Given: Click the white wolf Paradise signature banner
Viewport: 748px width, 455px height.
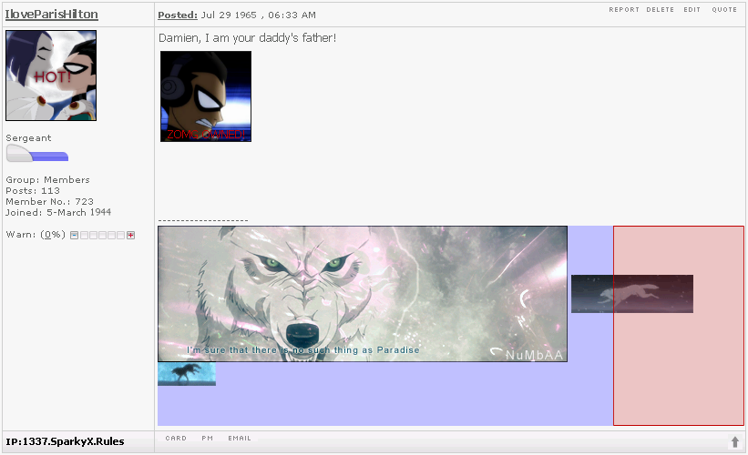Looking at the screenshot, I should [x=363, y=294].
